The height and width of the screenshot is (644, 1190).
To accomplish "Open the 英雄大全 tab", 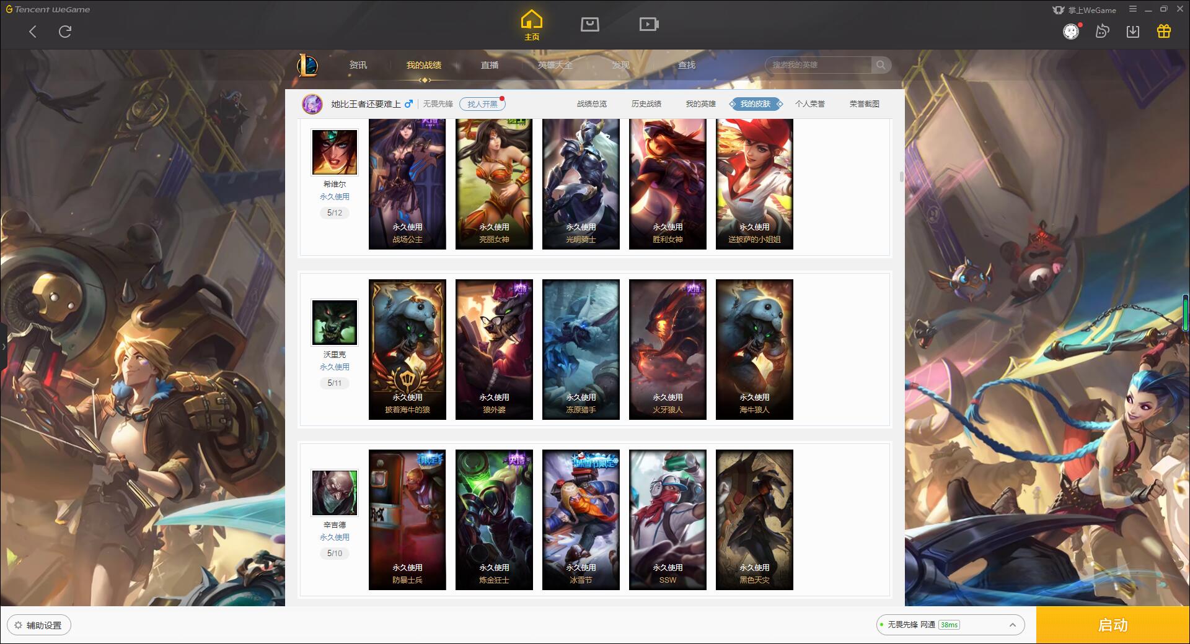I will click(x=555, y=65).
